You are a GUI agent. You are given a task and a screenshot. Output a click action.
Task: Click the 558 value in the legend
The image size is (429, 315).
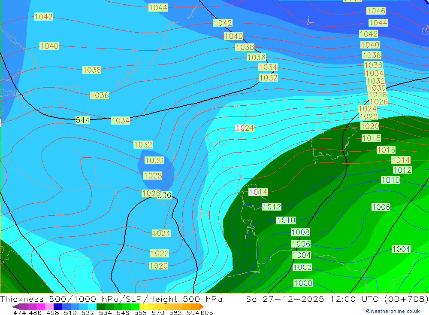tap(140, 312)
